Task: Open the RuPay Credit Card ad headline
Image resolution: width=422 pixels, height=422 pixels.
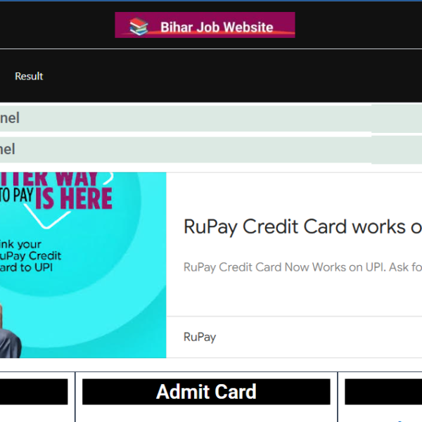Action: [302, 226]
